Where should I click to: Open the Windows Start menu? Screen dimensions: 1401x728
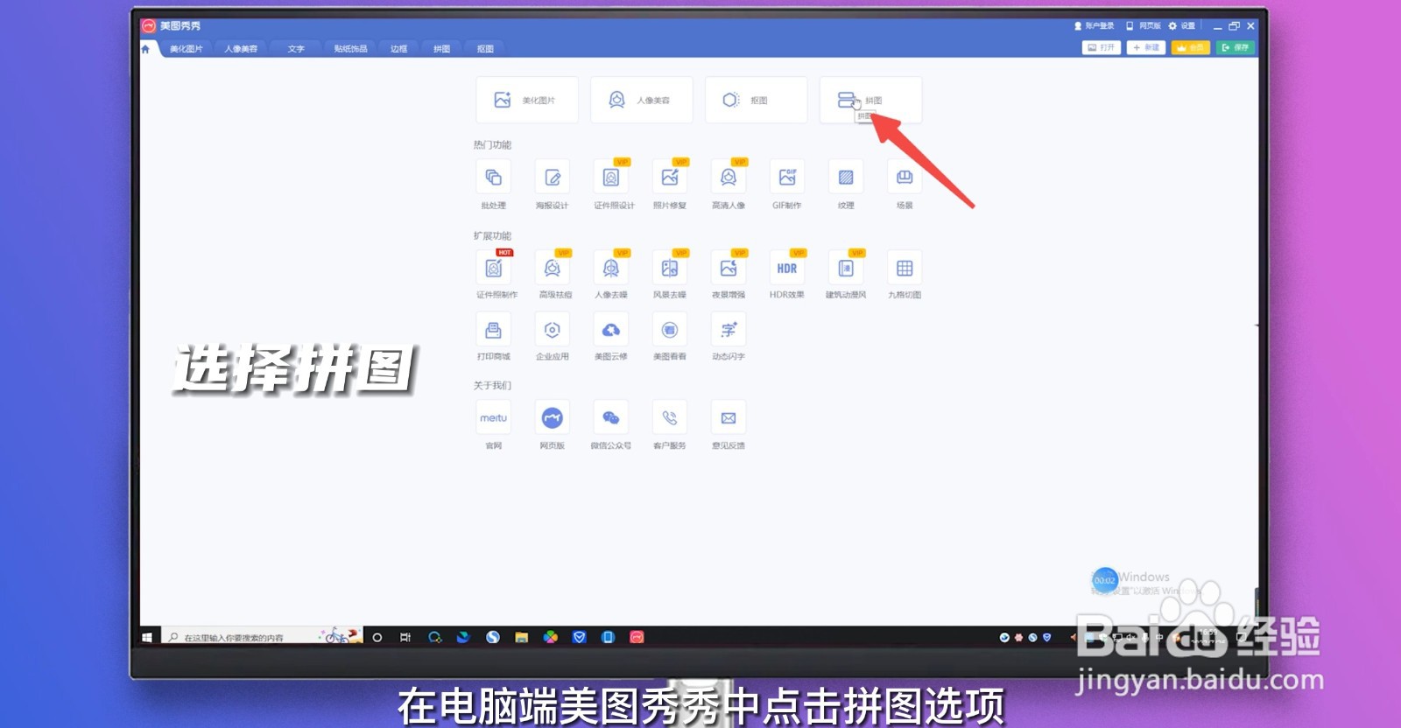(x=147, y=637)
